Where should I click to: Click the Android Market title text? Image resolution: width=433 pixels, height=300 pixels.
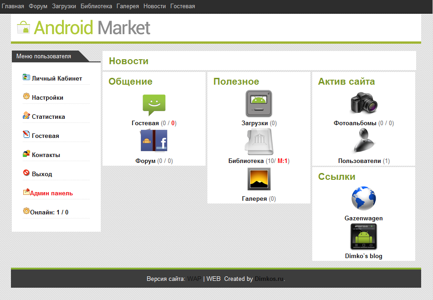[x=92, y=28]
